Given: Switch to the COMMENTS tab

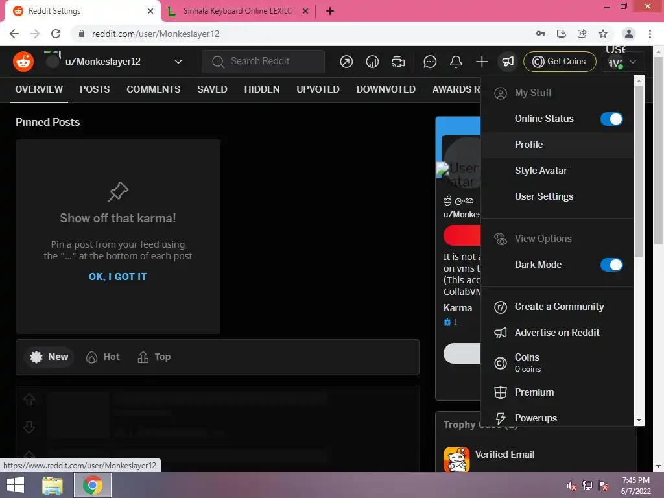Looking at the screenshot, I should coord(153,89).
